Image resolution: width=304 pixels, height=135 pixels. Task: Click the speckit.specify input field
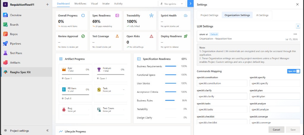[275, 83]
